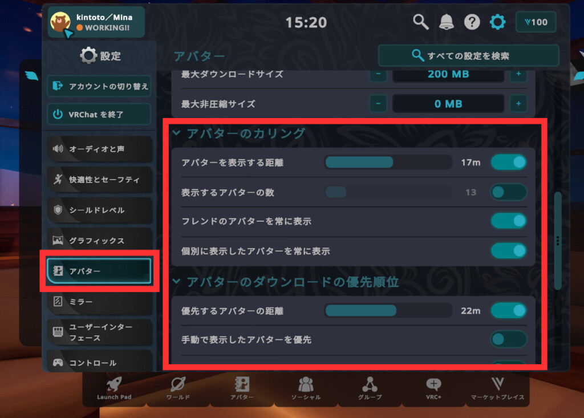The width and height of the screenshot is (584, 418).
Task: Increase 最大非圧縮サイズ with plus button
Action: (518, 104)
